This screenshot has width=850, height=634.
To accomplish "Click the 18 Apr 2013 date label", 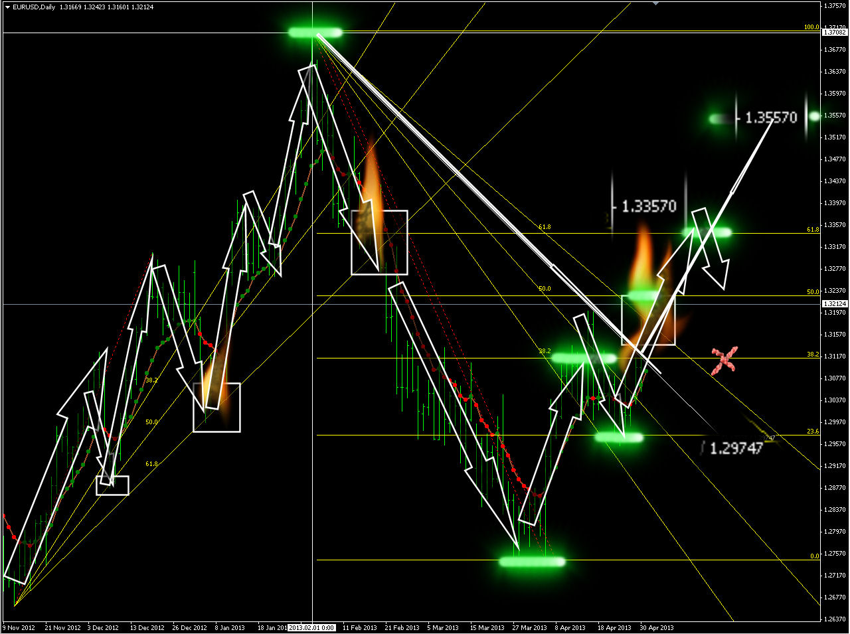I will point(614,627).
